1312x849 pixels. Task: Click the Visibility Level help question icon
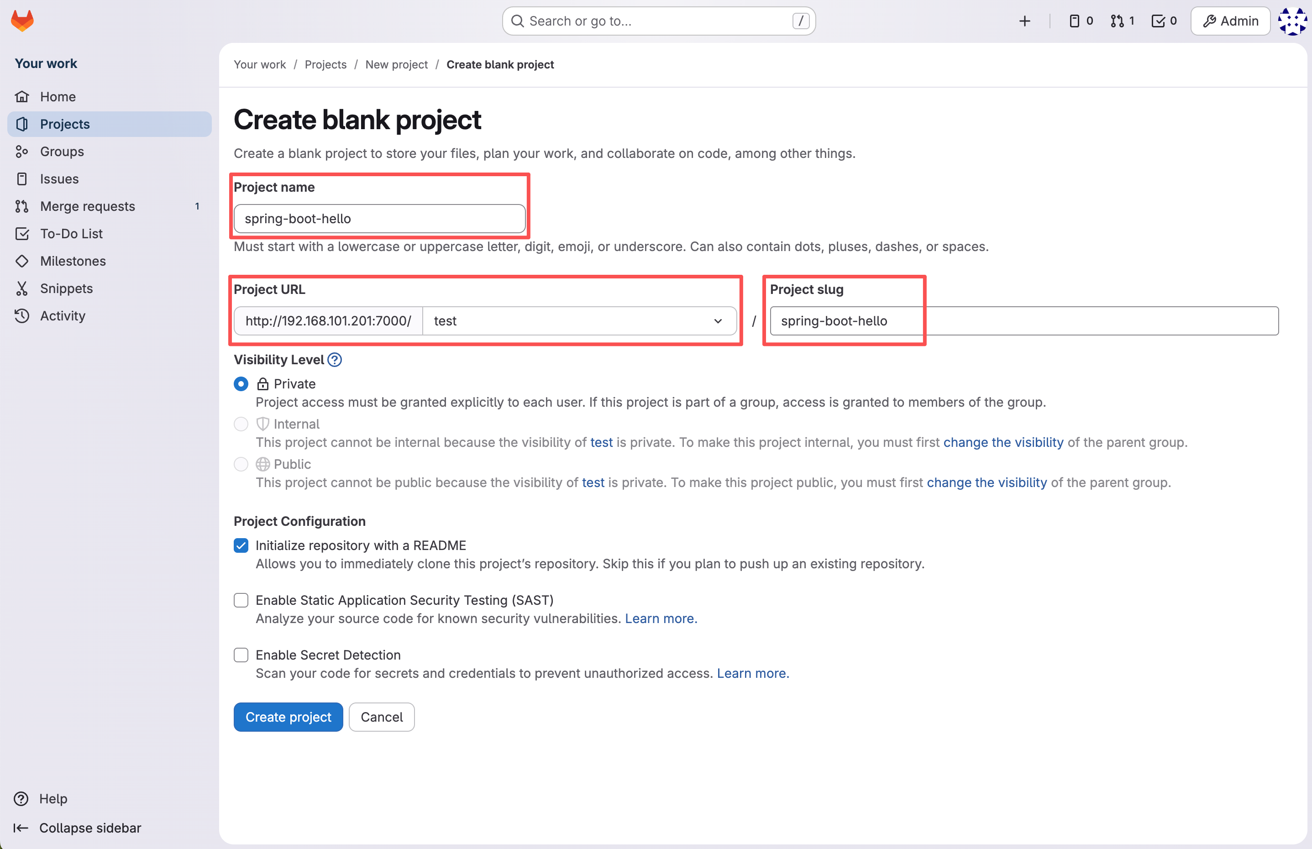tap(335, 359)
